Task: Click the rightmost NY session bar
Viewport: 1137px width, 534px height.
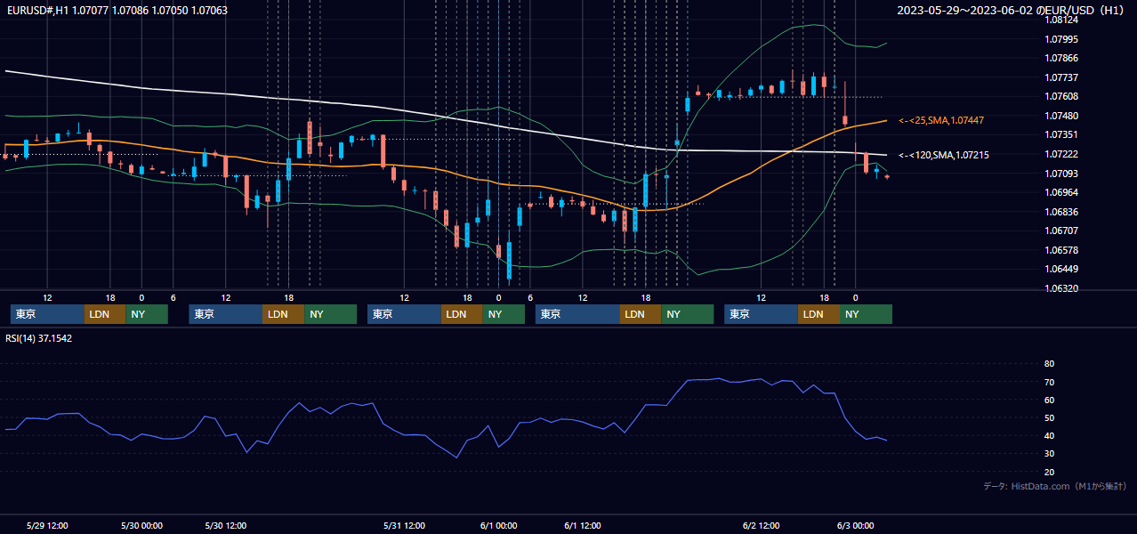Action: [866, 314]
